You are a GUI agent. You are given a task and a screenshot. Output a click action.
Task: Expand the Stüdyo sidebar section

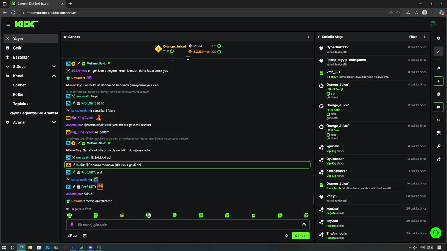54,67
